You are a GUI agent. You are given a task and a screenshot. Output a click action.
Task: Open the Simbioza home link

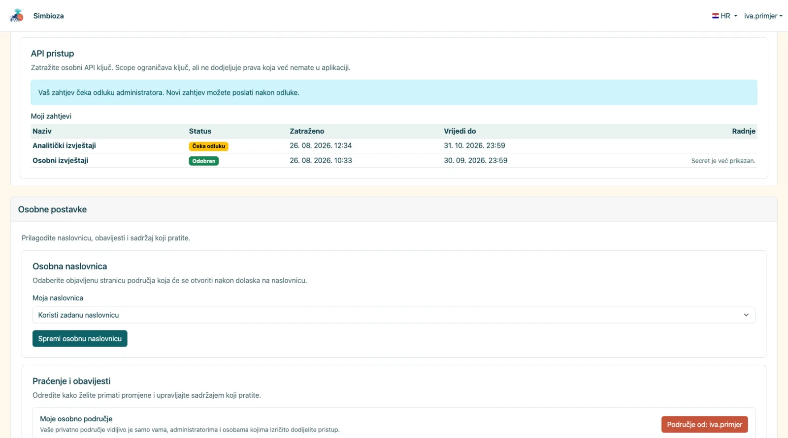48,16
